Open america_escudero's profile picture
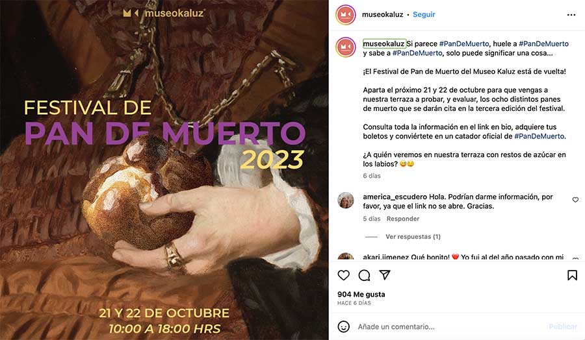The image size is (585, 340). [346, 200]
